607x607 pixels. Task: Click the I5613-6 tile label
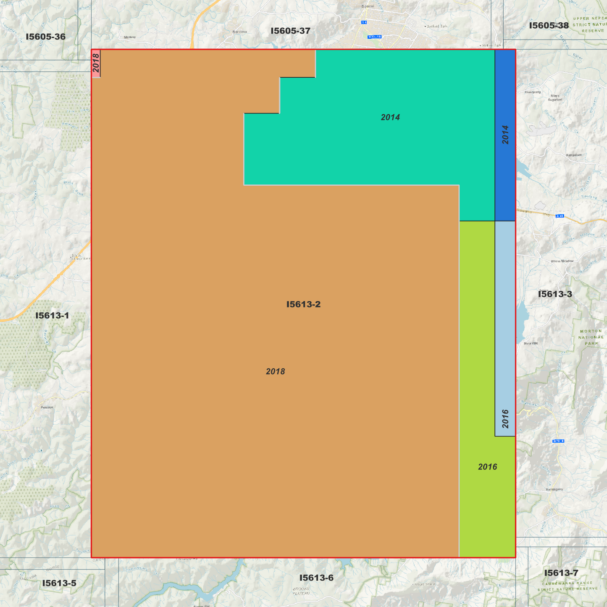[317, 578]
